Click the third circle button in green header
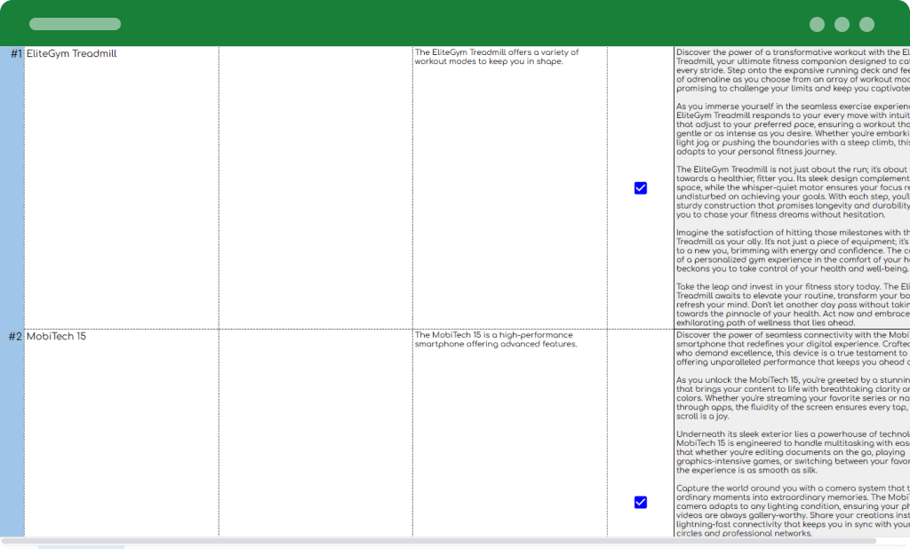The image size is (910, 549). tap(866, 24)
